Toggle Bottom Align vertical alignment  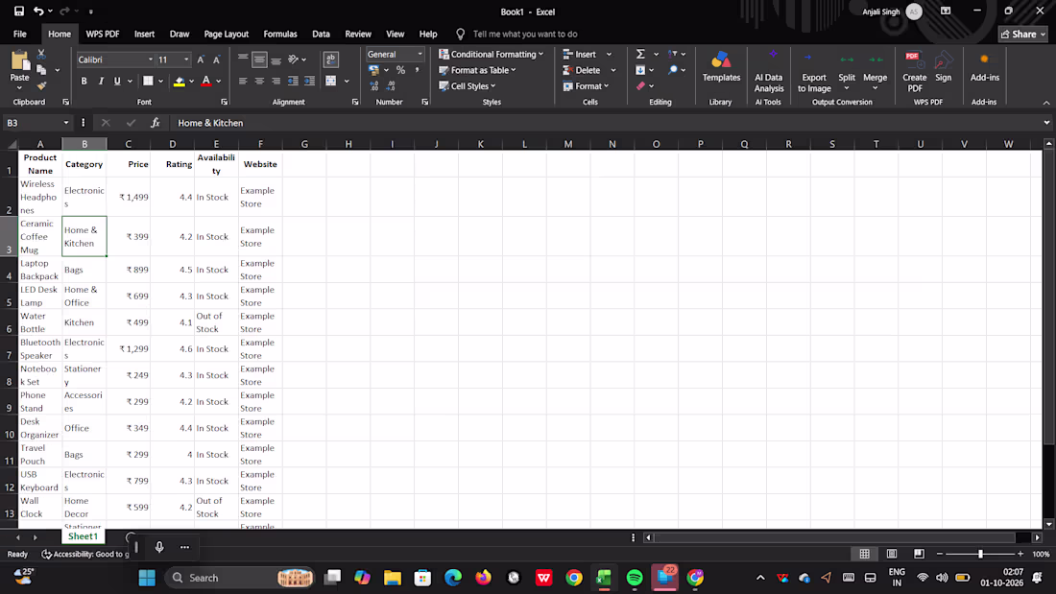(x=276, y=59)
